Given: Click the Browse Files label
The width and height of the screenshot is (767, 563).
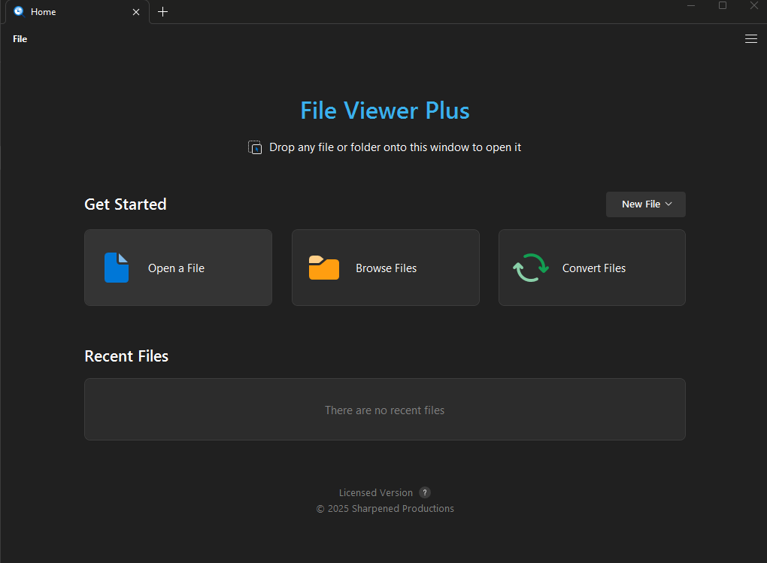Looking at the screenshot, I should [x=386, y=268].
